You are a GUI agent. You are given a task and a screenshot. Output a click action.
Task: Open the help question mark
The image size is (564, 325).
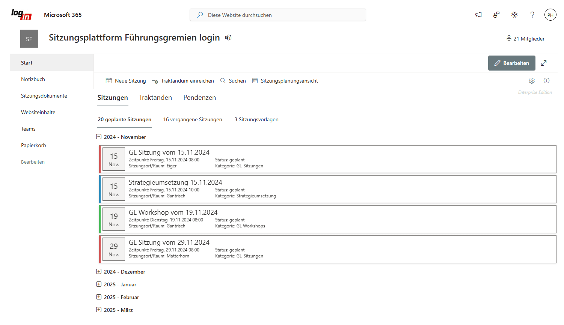pos(532,15)
